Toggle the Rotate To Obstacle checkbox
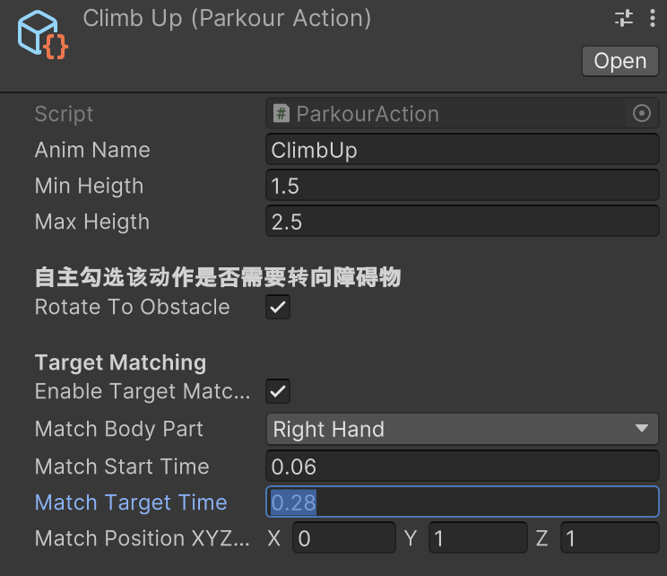 (x=278, y=307)
